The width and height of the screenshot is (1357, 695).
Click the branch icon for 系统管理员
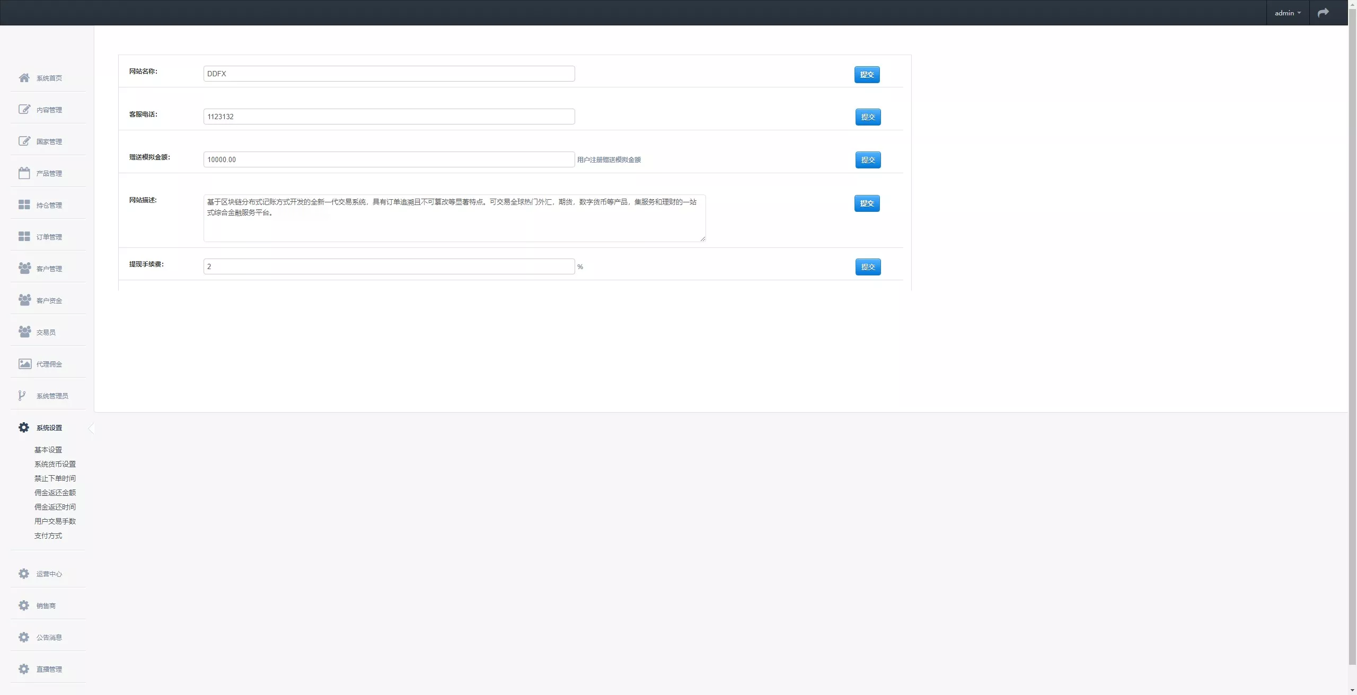pos(22,396)
